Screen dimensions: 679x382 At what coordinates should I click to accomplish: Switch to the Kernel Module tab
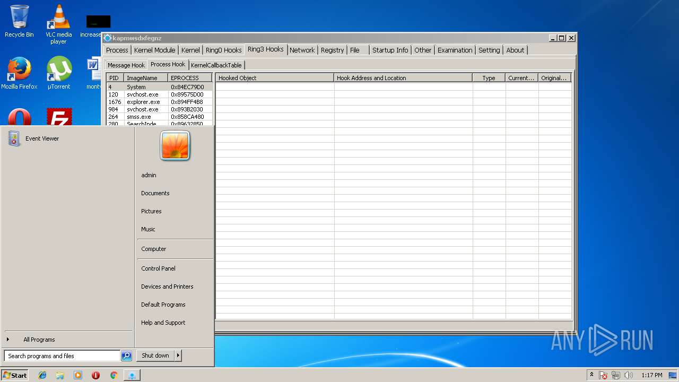154,50
